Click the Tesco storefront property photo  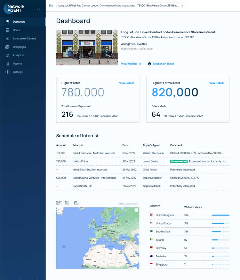[x=87, y=48]
